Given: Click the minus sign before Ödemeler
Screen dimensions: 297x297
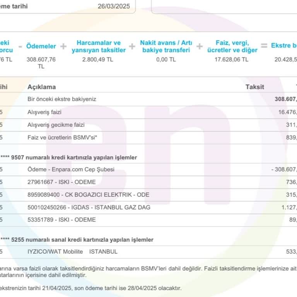Looking at the screenshot, I should 20,46.
